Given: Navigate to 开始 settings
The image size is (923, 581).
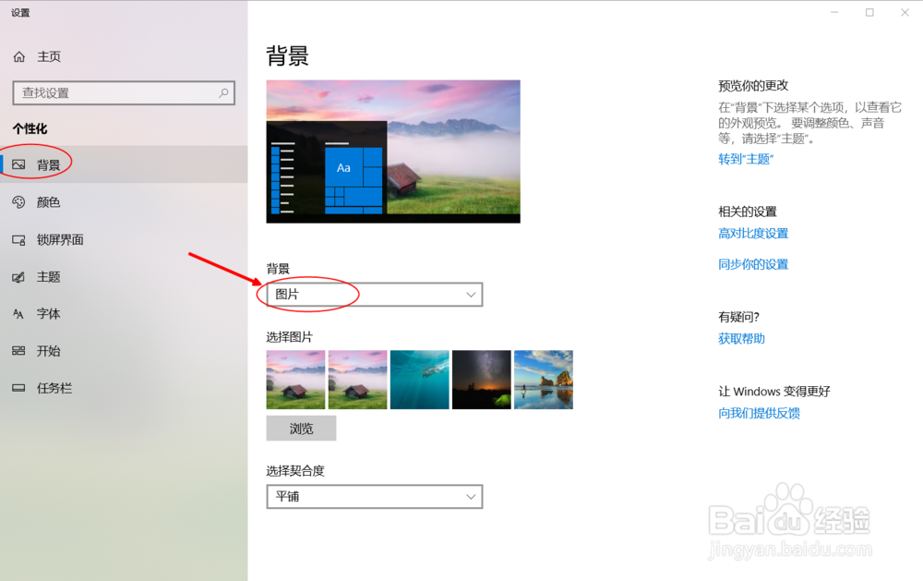Looking at the screenshot, I should (x=124, y=351).
